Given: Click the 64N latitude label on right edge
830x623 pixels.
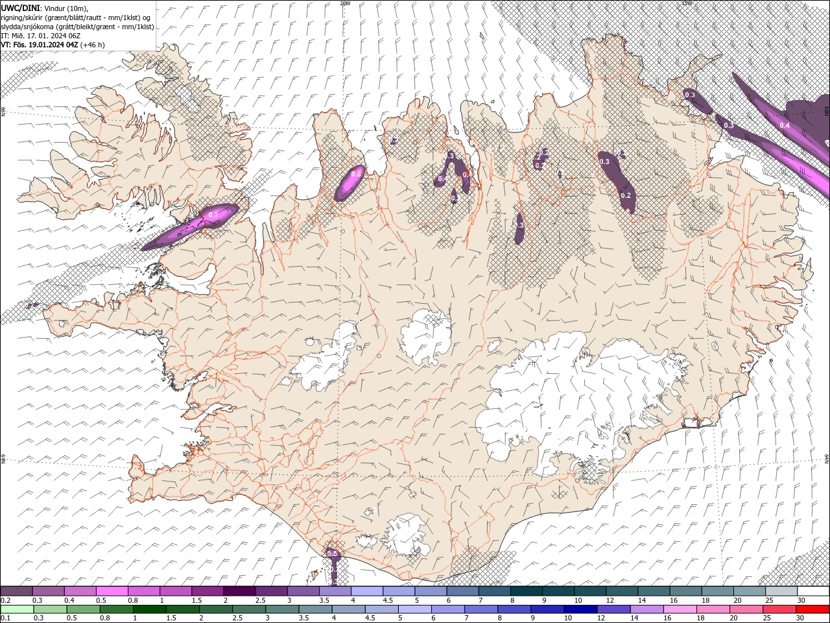Looking at the screenshot, I should [827, 458].
